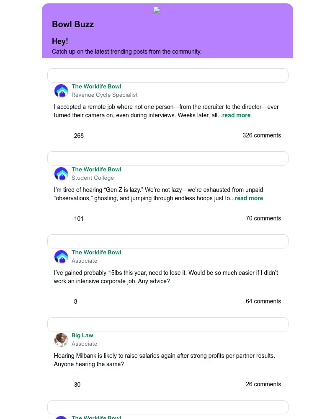
Task: Open the 26 comments on the Milbank post
Action: [x=263, y=385]
